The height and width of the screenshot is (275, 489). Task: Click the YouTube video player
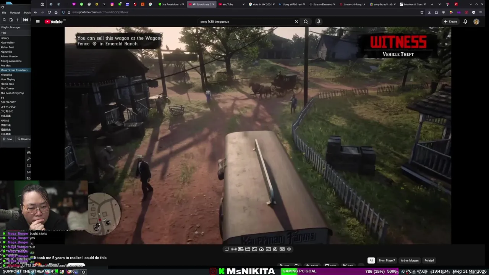tap(258, 135)
